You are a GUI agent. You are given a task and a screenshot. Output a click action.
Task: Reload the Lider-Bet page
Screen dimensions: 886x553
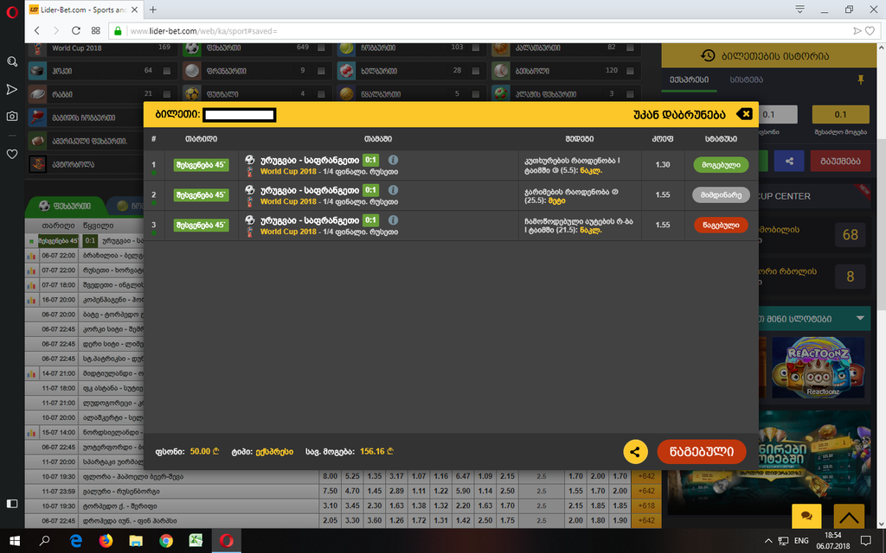coord(76,31)
